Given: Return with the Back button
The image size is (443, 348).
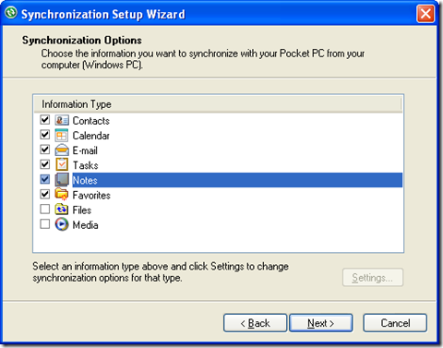Looking at the screenshot, I should click(x=255, y=323).
